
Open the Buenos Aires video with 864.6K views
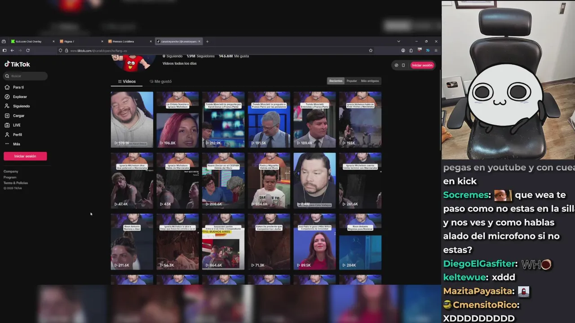223,241
